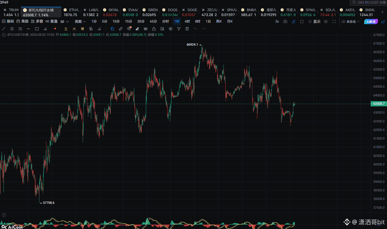The image size is (387, 229).
Task: Switch to the 1日 timeframe
Action: [x=208, y=22]
